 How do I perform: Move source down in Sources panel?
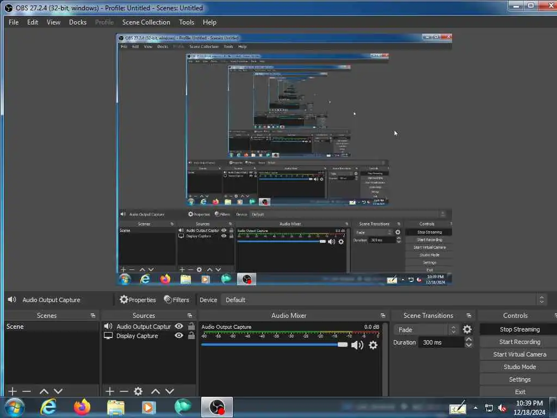tap(170, 391)
